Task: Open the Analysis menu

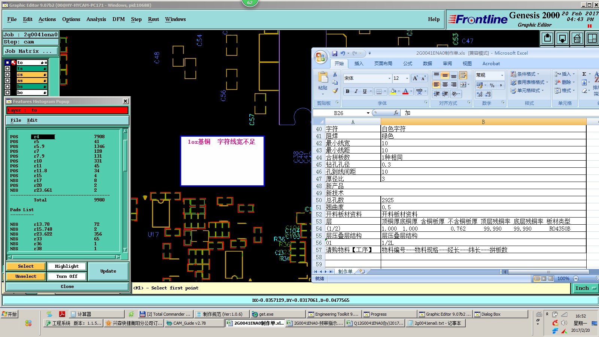Action: [96, 19]
